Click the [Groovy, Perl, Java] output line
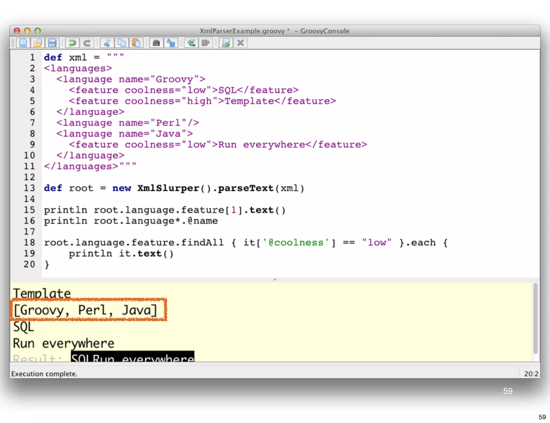Viewport: 550px width, 423px height. pyautogui.click(x=85, y=310)
